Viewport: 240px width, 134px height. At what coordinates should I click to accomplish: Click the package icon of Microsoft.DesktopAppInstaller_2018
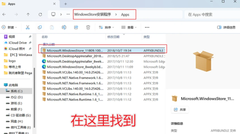(44, 56)
